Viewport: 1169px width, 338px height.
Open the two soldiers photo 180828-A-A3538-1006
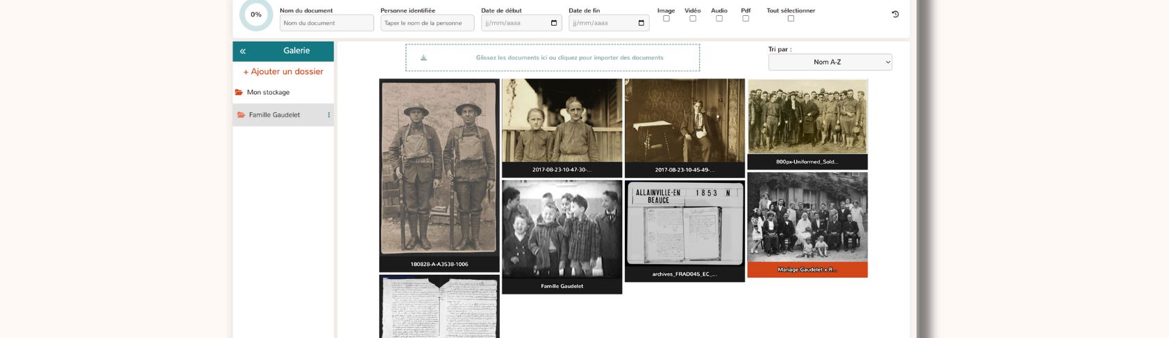click(x=439, y=168)
